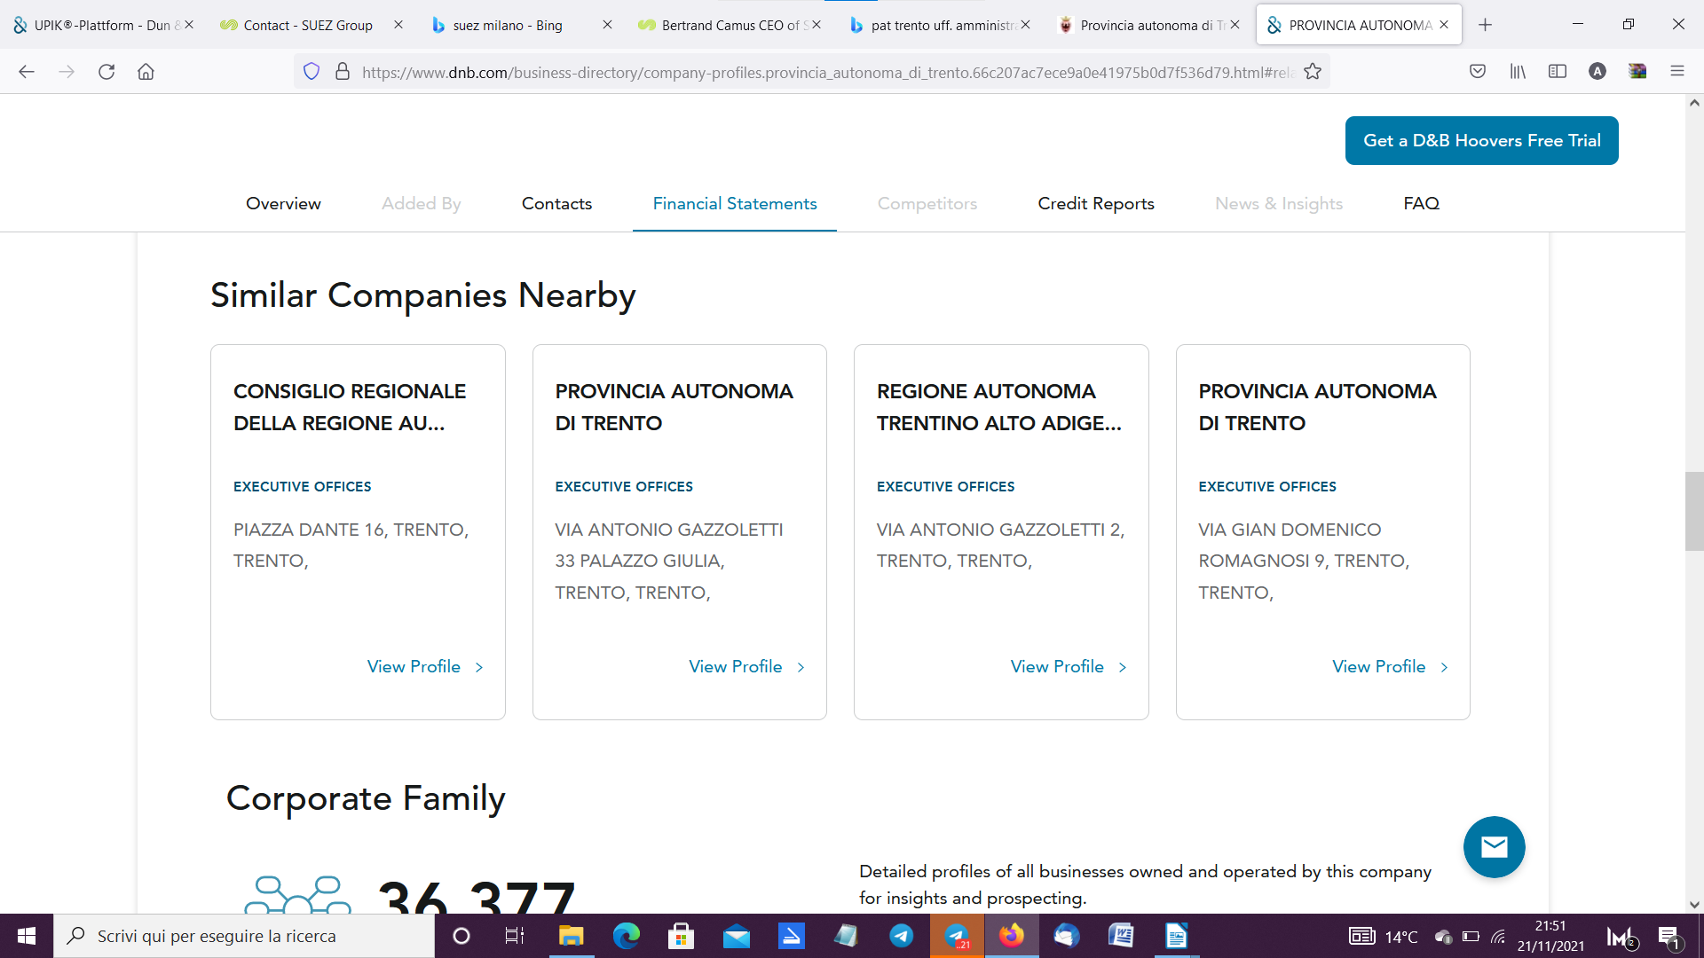Click the Windows taskbar search box
1704x958 pixels.
pyautogui.click(x=244, y=936)
